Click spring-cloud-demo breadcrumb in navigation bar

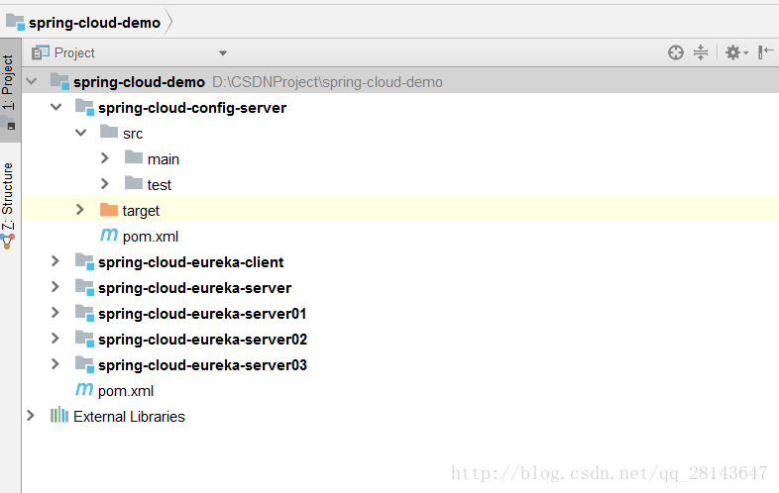click(93, 22)
